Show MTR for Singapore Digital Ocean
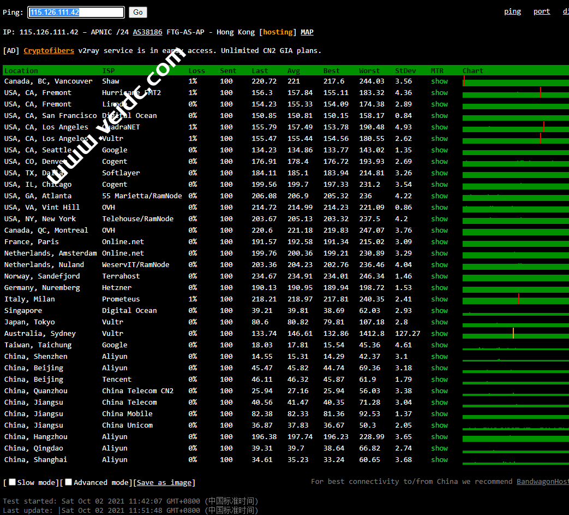The height and width of the screenshot is (515, 569). [439, 311]
